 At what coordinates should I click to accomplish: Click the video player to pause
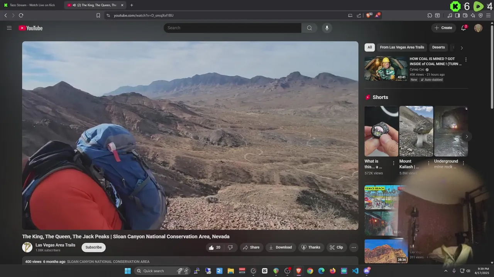[x=190, y=135]
